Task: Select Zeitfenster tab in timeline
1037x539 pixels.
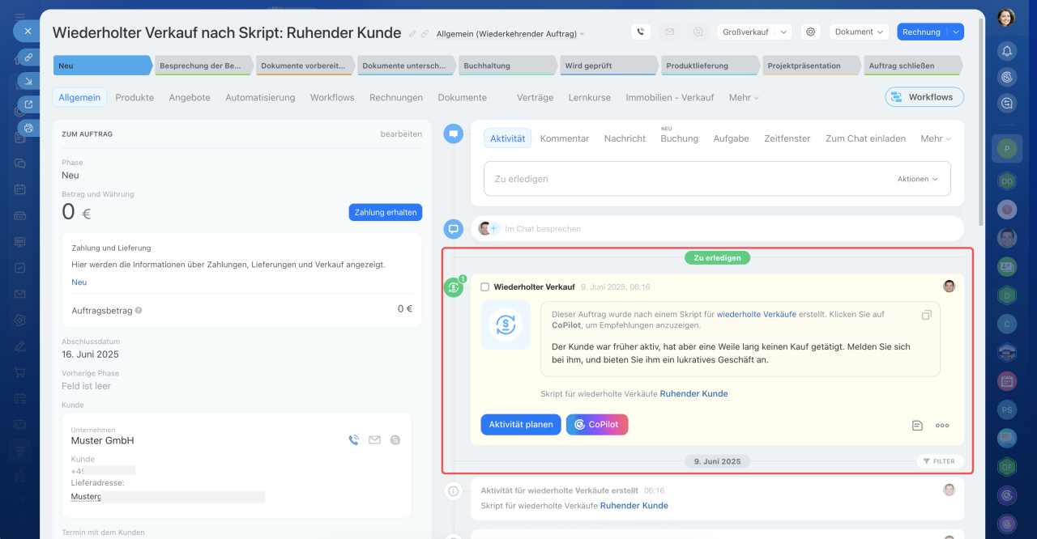Action: 787,138
